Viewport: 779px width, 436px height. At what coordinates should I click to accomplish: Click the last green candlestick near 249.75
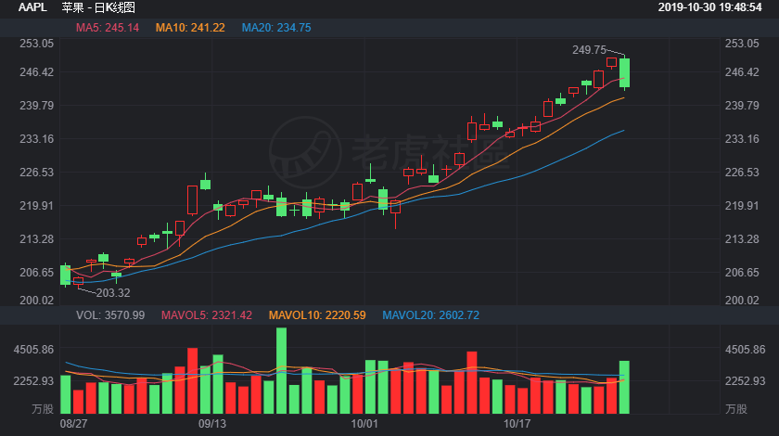[624, 73]
